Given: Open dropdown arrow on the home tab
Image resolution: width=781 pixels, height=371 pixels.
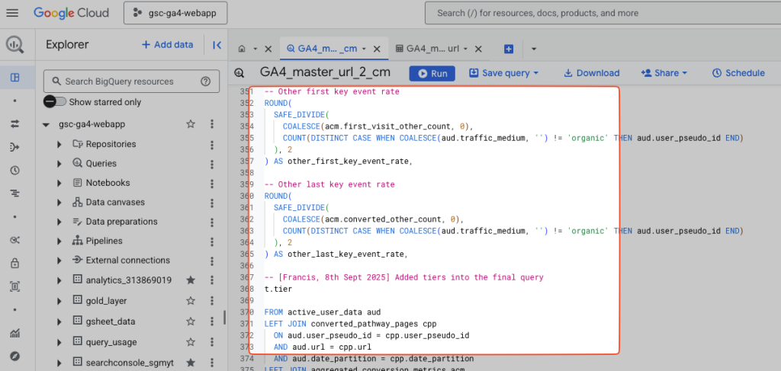Looking at the screenshot, I should [x=255, y=49].
